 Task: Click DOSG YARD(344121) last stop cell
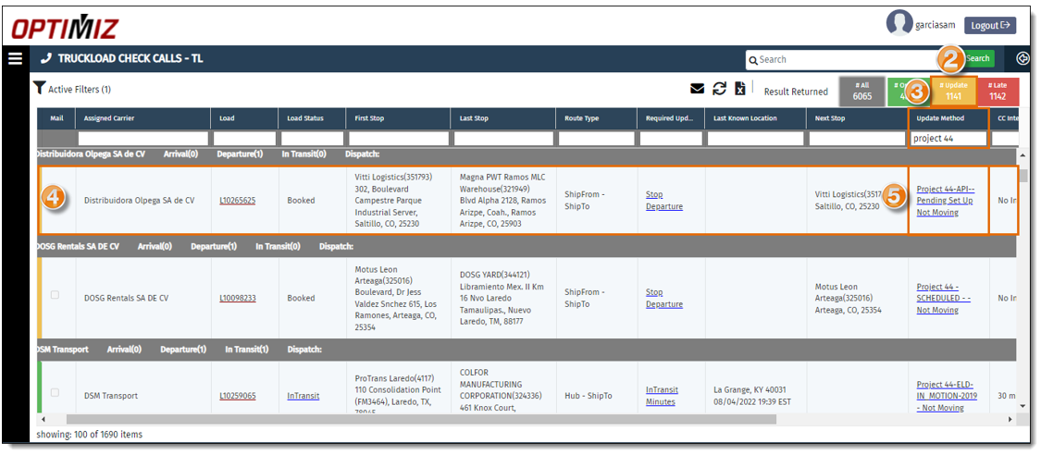tap(502, 298)
